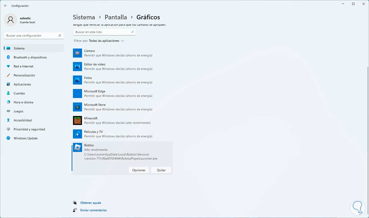Click the Aplicaciones icon in the sidebar
Screen dimensions: 369x218
coord(8,84)
